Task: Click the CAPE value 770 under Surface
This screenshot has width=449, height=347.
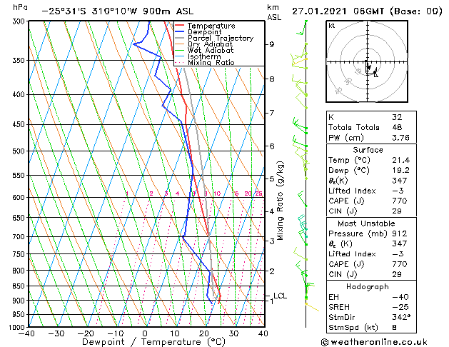Action: point(400,201)
